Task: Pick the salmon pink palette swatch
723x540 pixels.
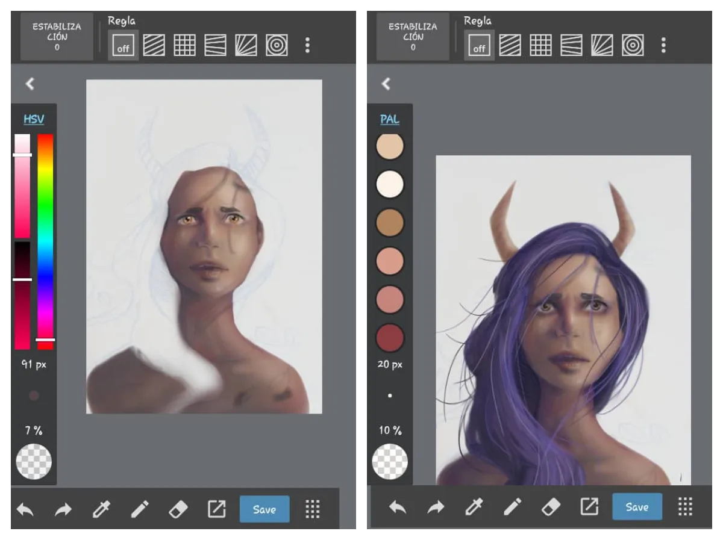Action: coord(390,261)
